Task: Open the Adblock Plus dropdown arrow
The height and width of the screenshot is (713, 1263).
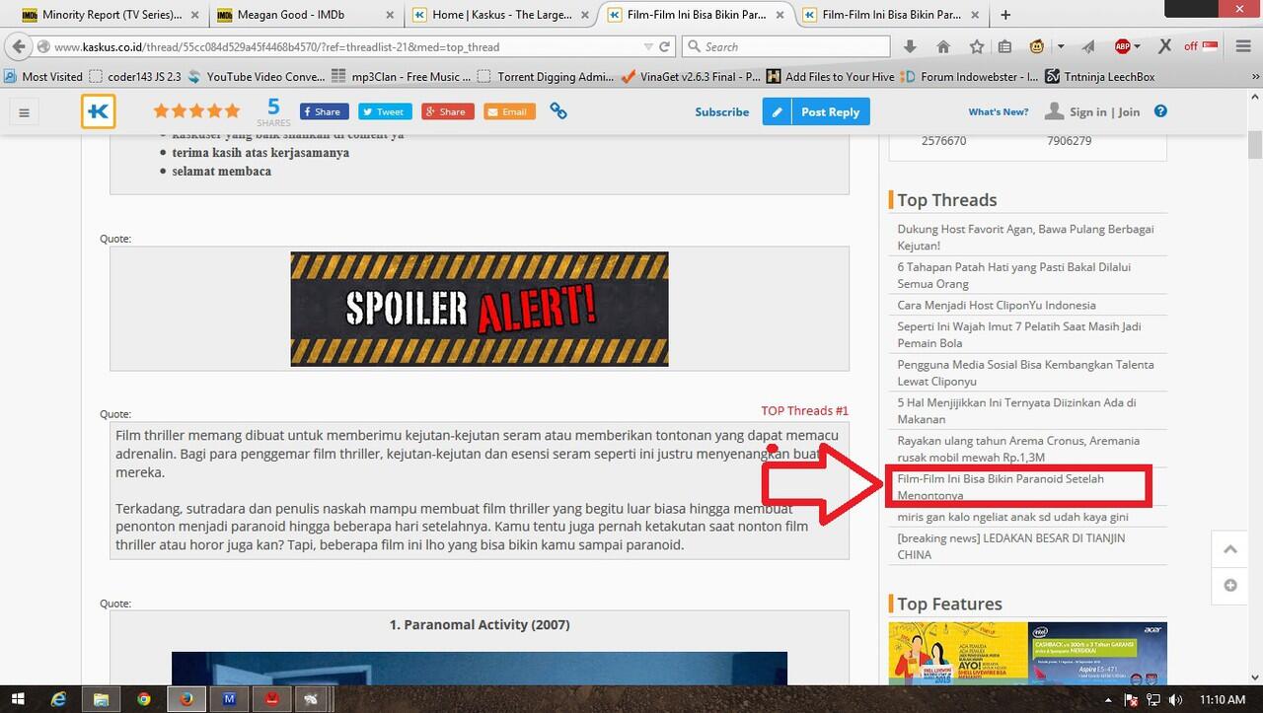Action: (1137, 46)
